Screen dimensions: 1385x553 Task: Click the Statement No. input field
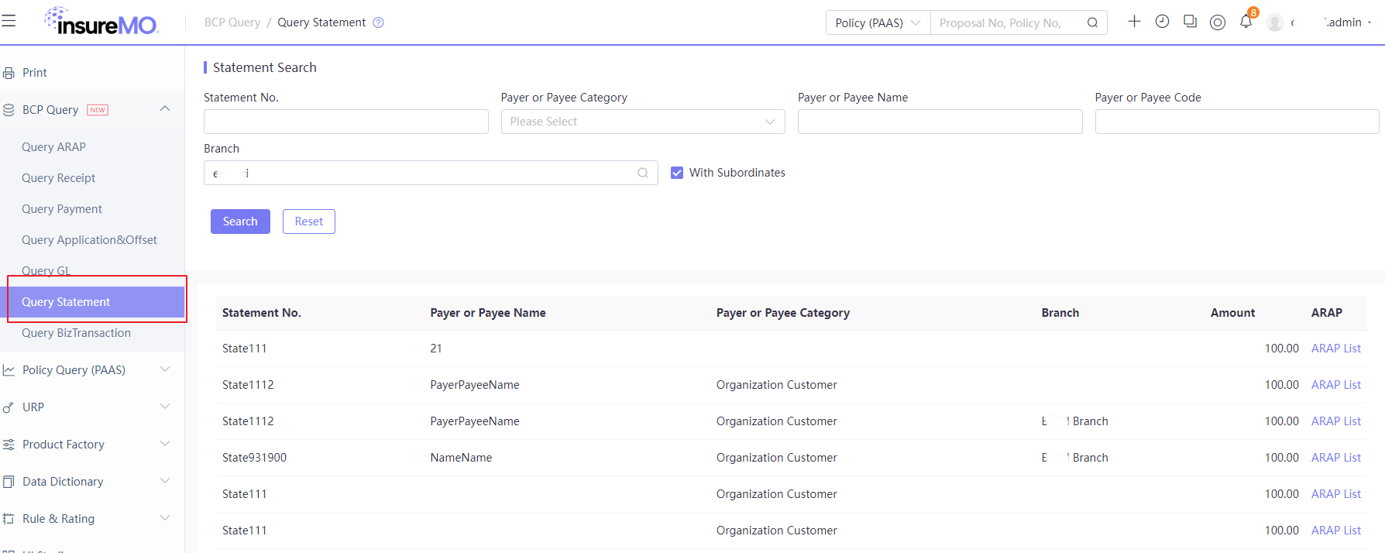point(346,122)
